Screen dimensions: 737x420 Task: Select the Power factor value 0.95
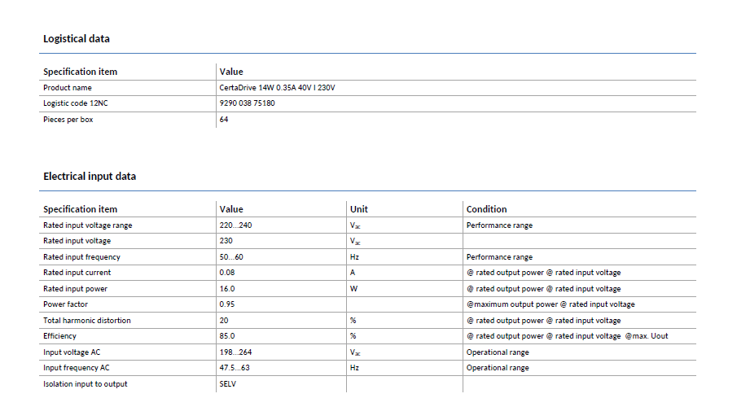tap(227, 304)
